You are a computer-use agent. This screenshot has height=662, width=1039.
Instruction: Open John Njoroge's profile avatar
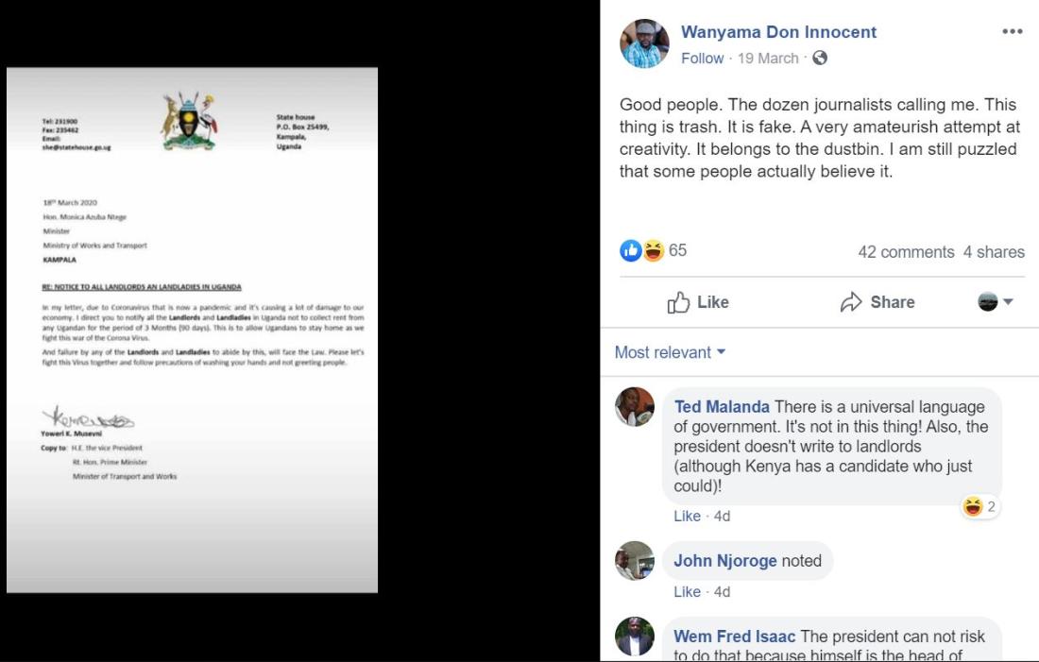click(x=635, y=561)
